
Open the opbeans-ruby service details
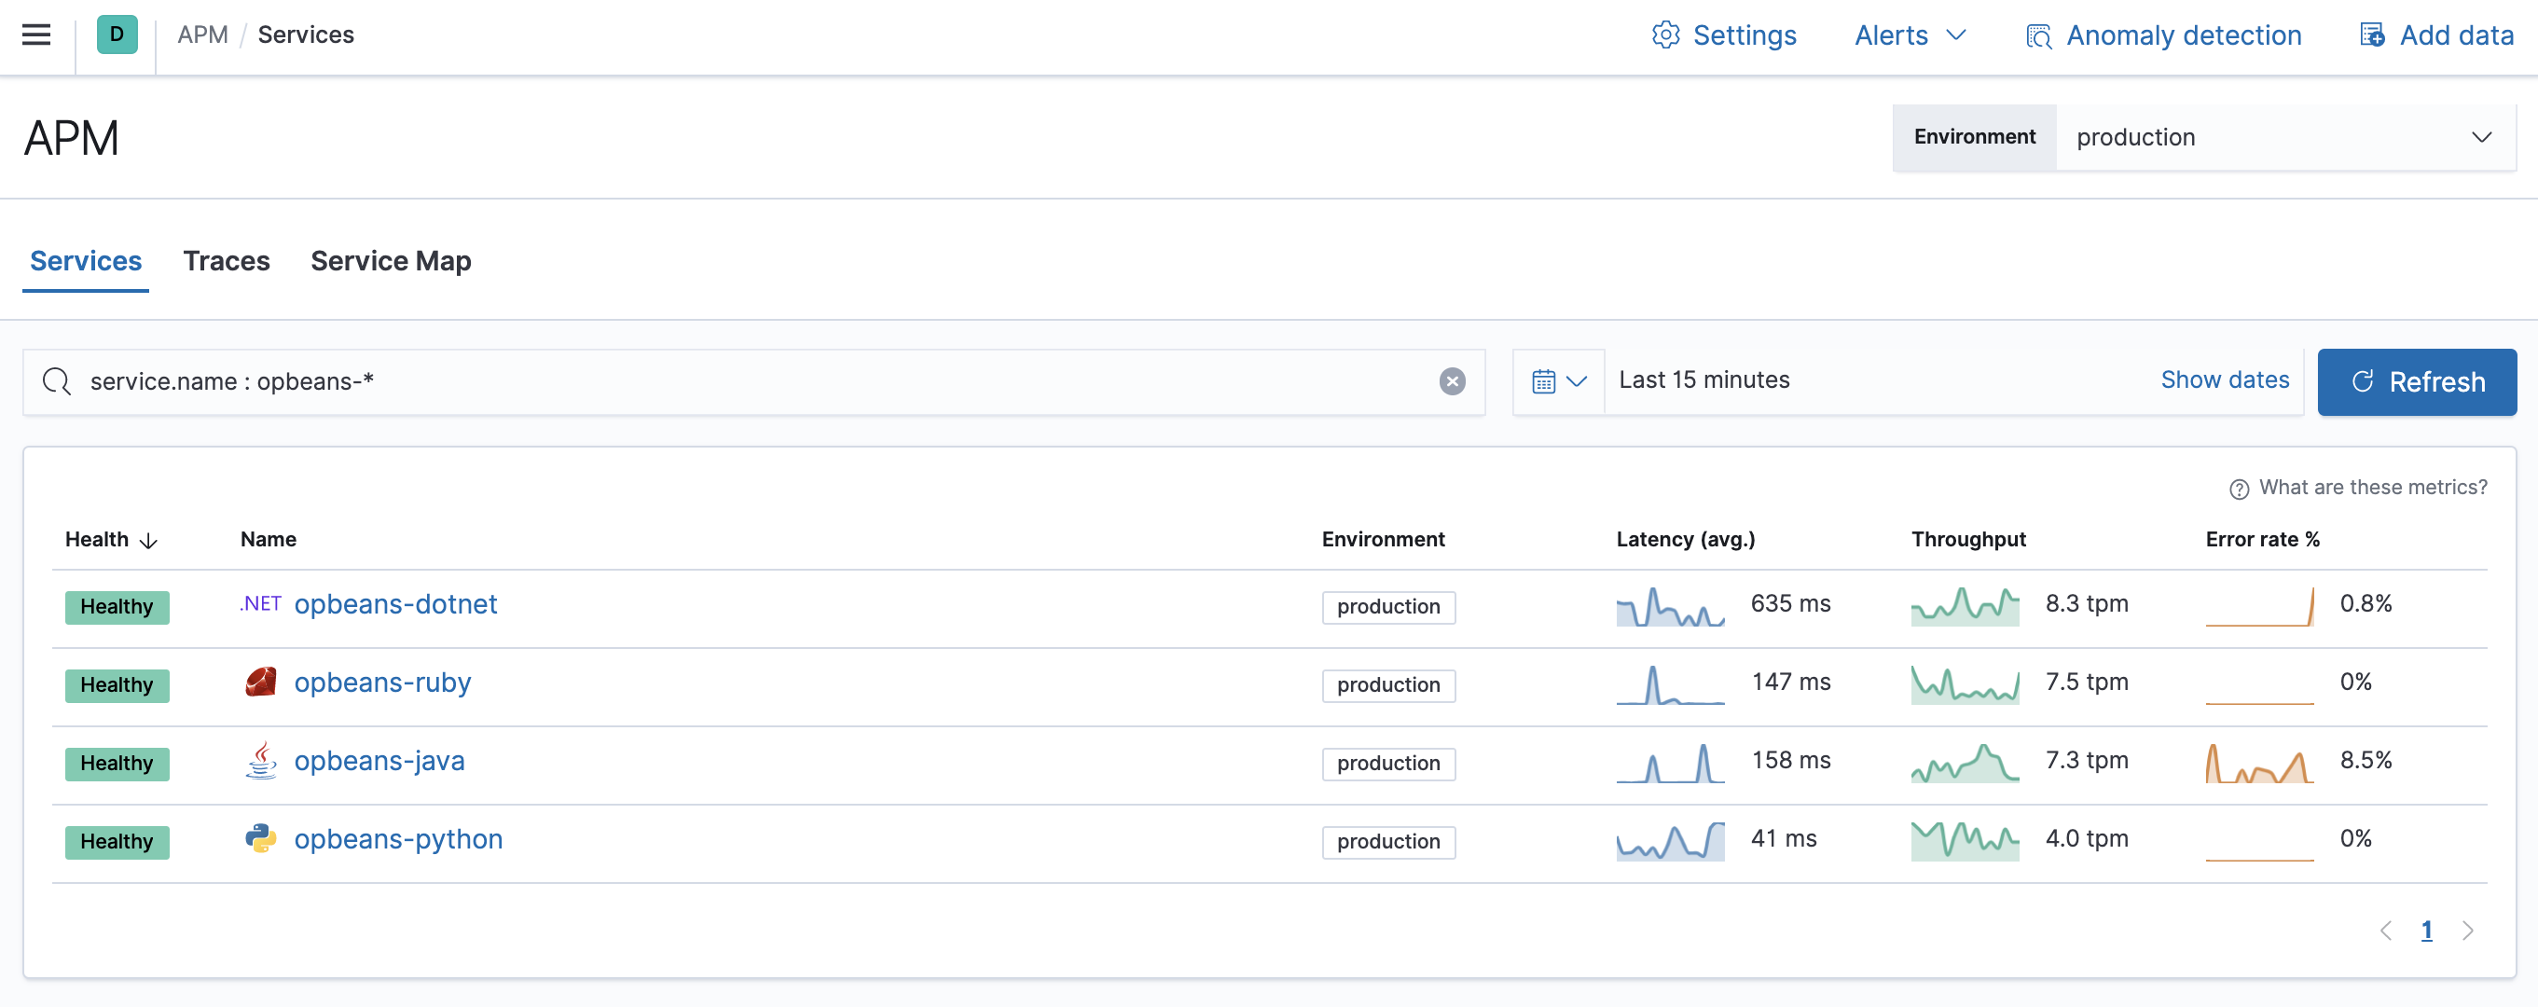383,682
